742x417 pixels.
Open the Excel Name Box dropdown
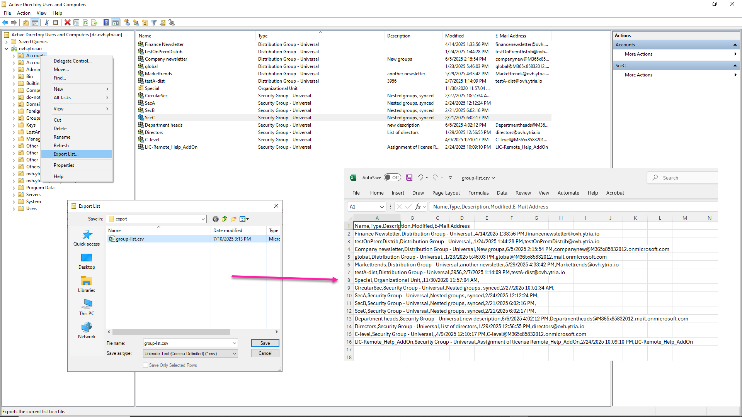click(x=382, y=207)
